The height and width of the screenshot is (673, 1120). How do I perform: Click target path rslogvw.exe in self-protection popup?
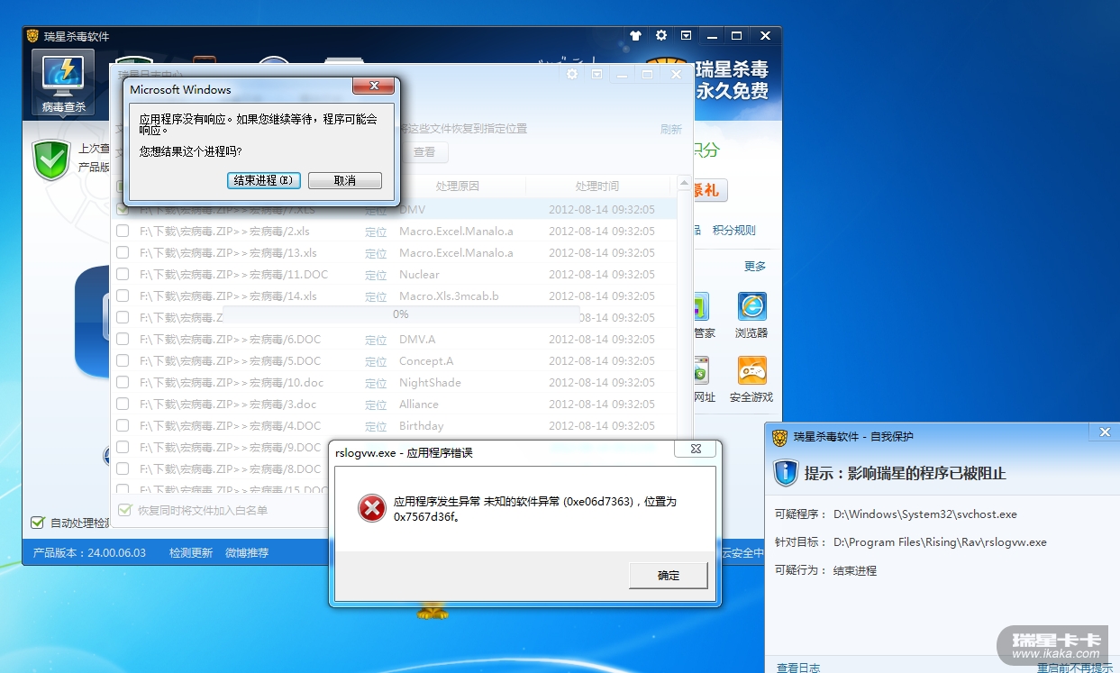940,542
